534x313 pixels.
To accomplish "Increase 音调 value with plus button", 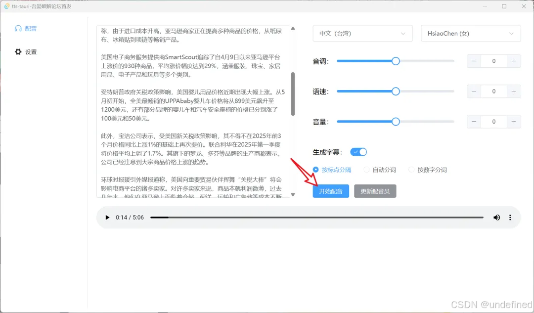I will pos(514,61).
